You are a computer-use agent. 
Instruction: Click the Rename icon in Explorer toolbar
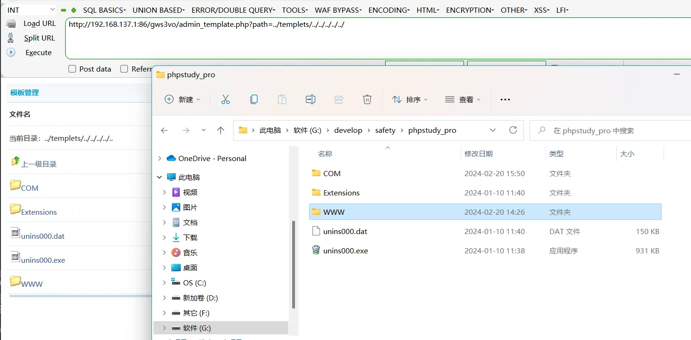click(x=310, y=99)
